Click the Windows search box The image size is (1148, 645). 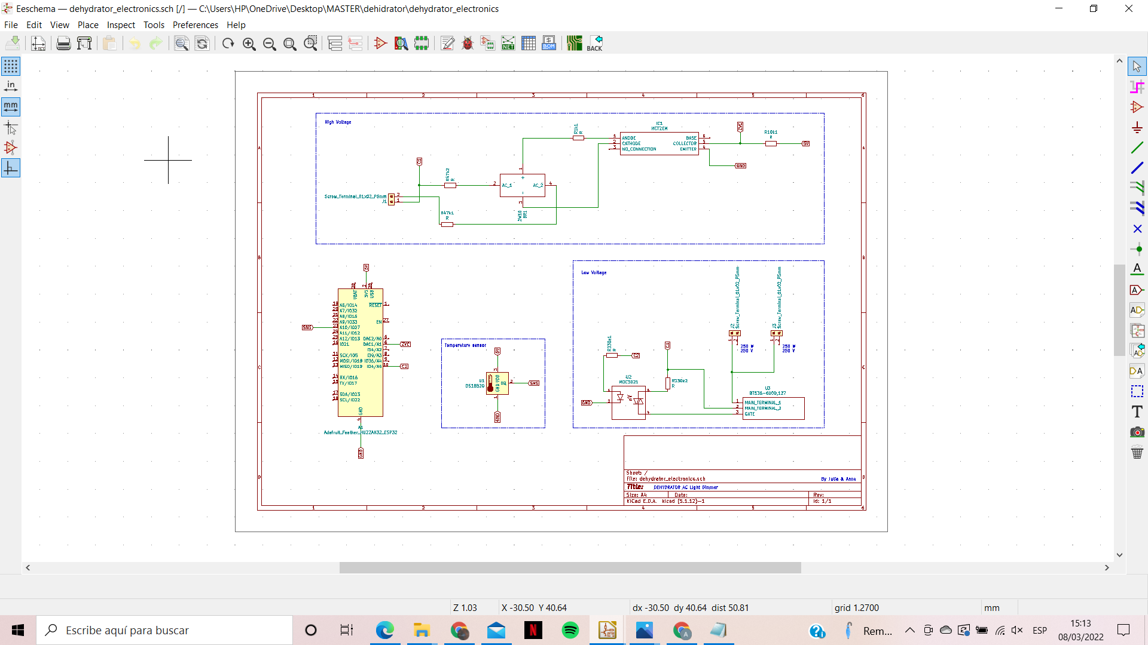(164, 630)
